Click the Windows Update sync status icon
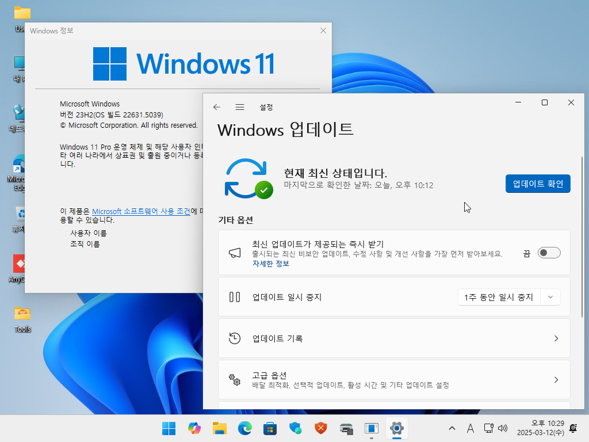The image size is (589, 442). pyautogui.click(x=248, y=178)
